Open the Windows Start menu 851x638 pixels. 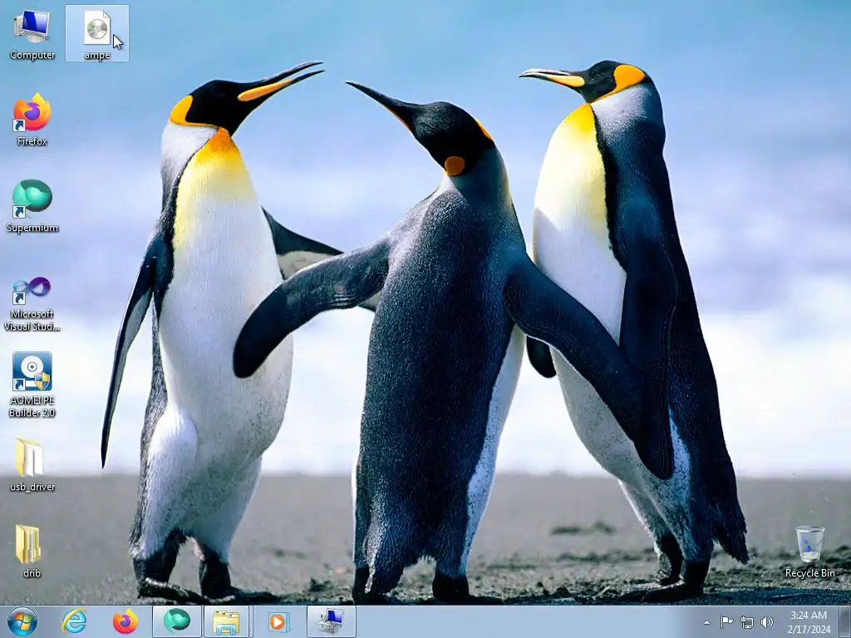(22, 621)
